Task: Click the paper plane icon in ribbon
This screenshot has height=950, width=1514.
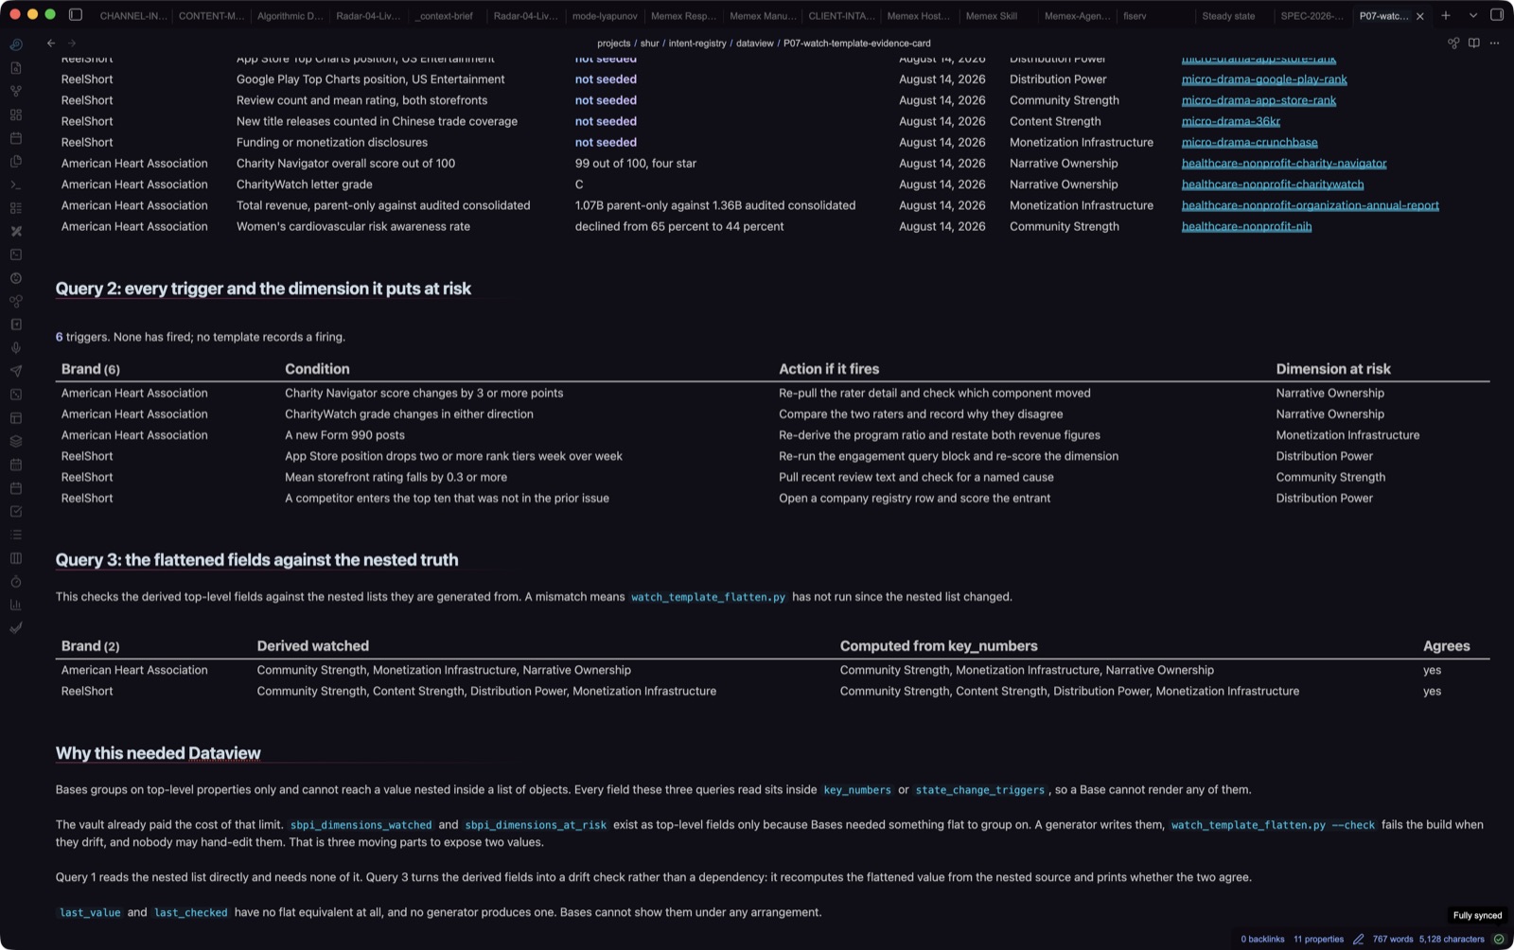Action: coord(16,371)
